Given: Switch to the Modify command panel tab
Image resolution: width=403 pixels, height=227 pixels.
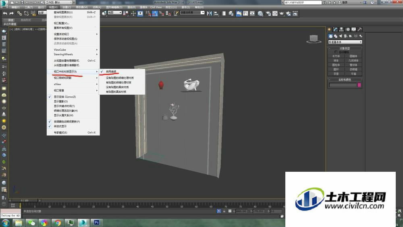Looking at the screenshot, I should coord(335,29).
